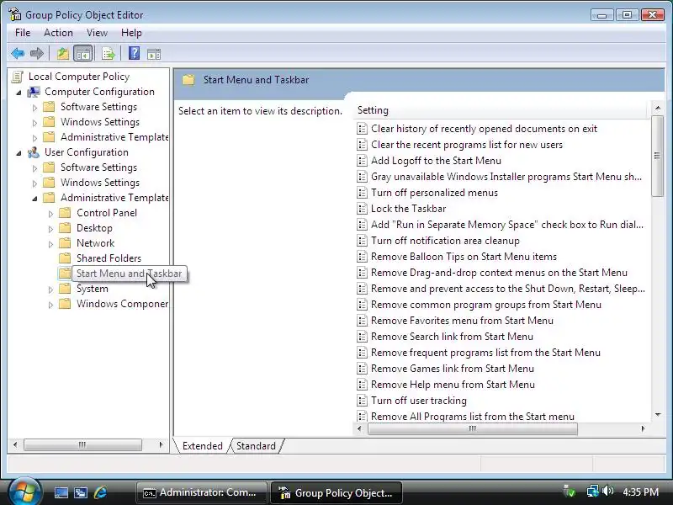Viewport: 673px width, 505px height.
Task: Select 'Turn off notification area cleanup' setting
Action: tap(445, 241)
